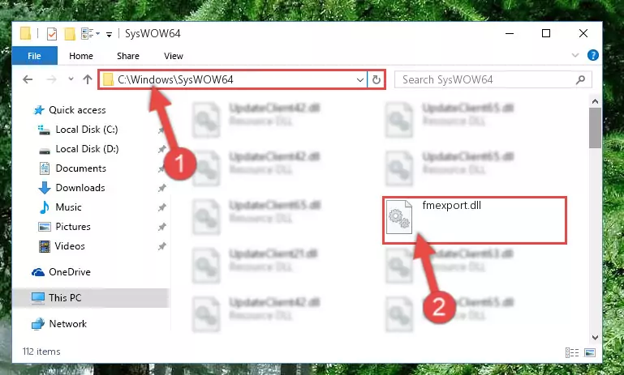Viewport: 624px width, 375px height.
Task: Go back with the Back arrow
Action: [28, 79]
